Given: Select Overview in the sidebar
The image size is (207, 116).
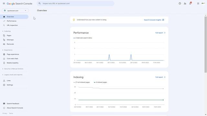Looking at the screenshot, I should point(14,17).
